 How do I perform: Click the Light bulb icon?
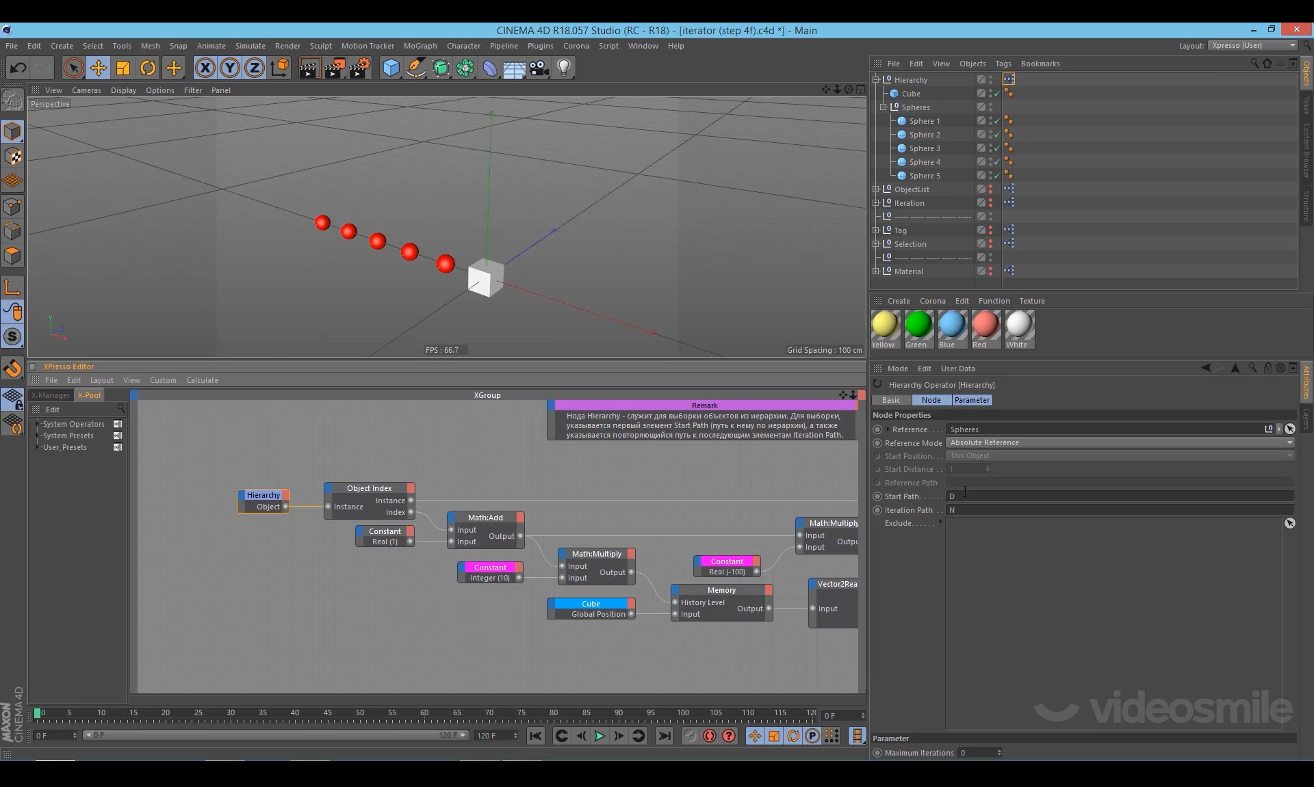point(564,68)
